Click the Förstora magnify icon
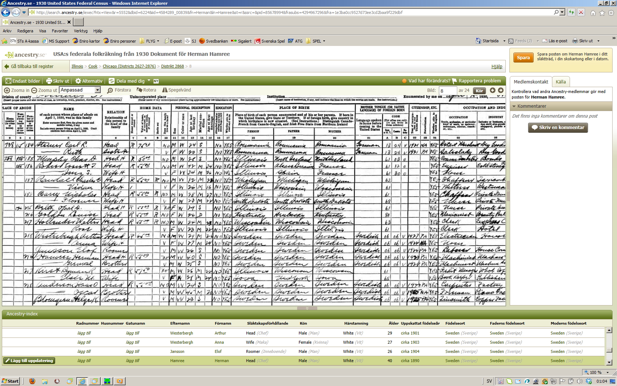Screen dimensions: 617x386 coord(110,90)
